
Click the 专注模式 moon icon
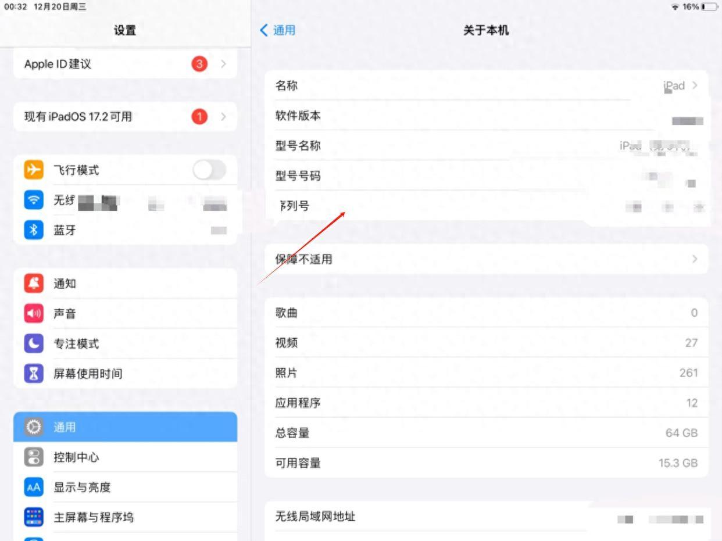click(34, 343)
